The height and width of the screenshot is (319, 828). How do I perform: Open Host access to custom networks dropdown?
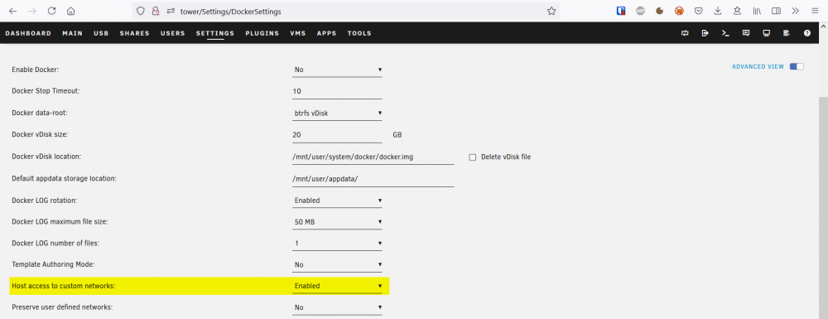click(x=337, y=286)
